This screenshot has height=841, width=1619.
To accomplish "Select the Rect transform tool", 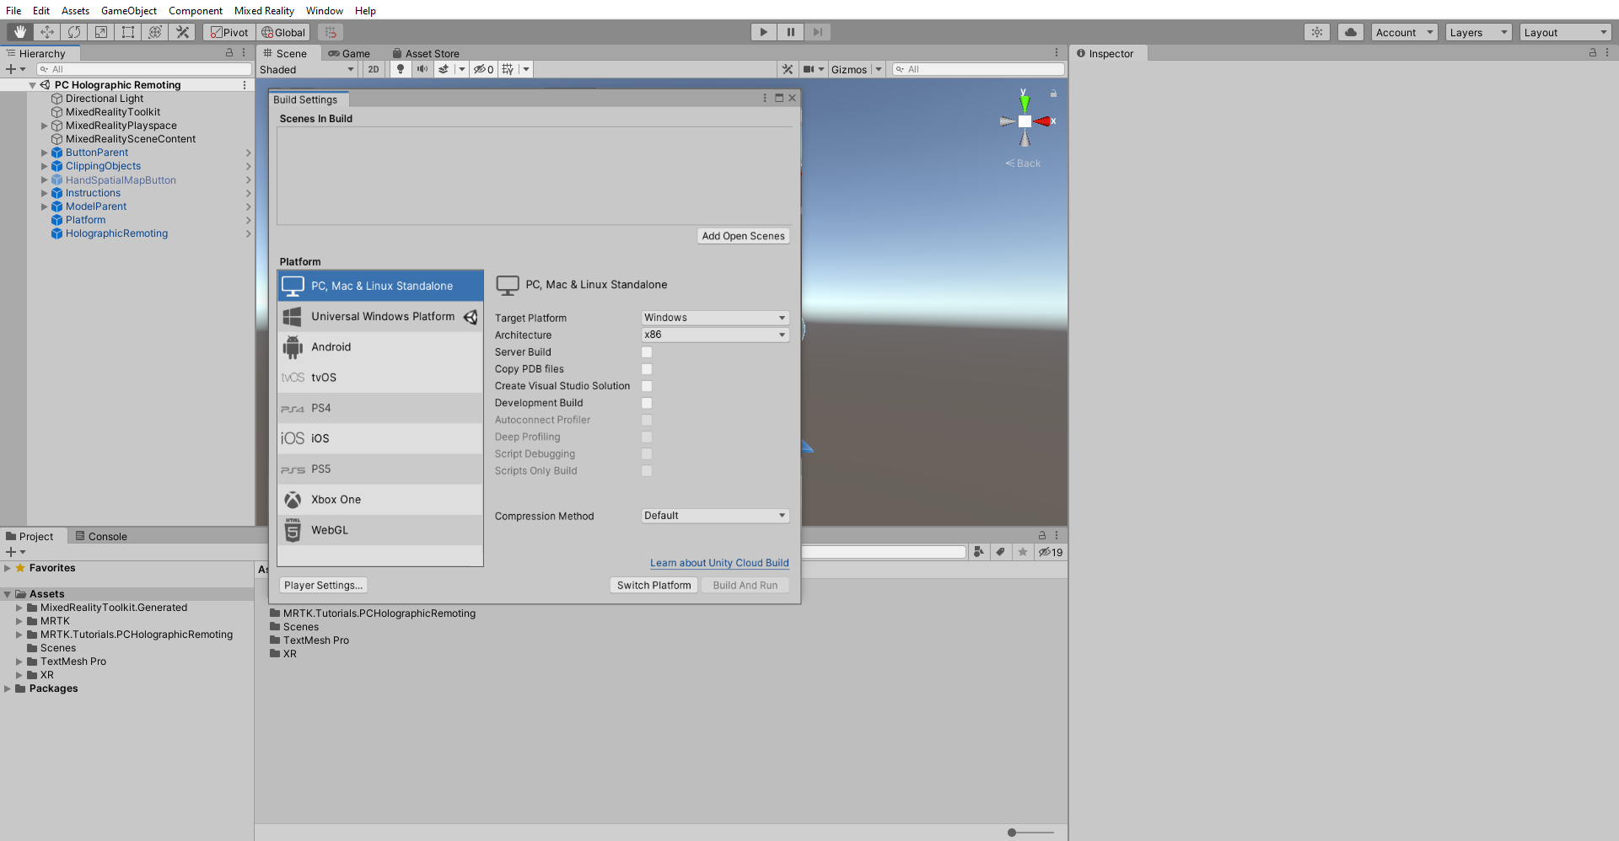I will 128,32.
